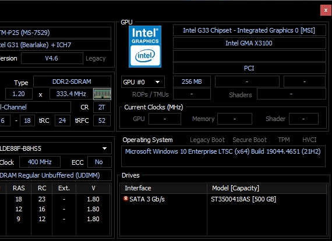Click the HVCI indicator
This screenshot has height=241, width=332.
coord(309,140)
